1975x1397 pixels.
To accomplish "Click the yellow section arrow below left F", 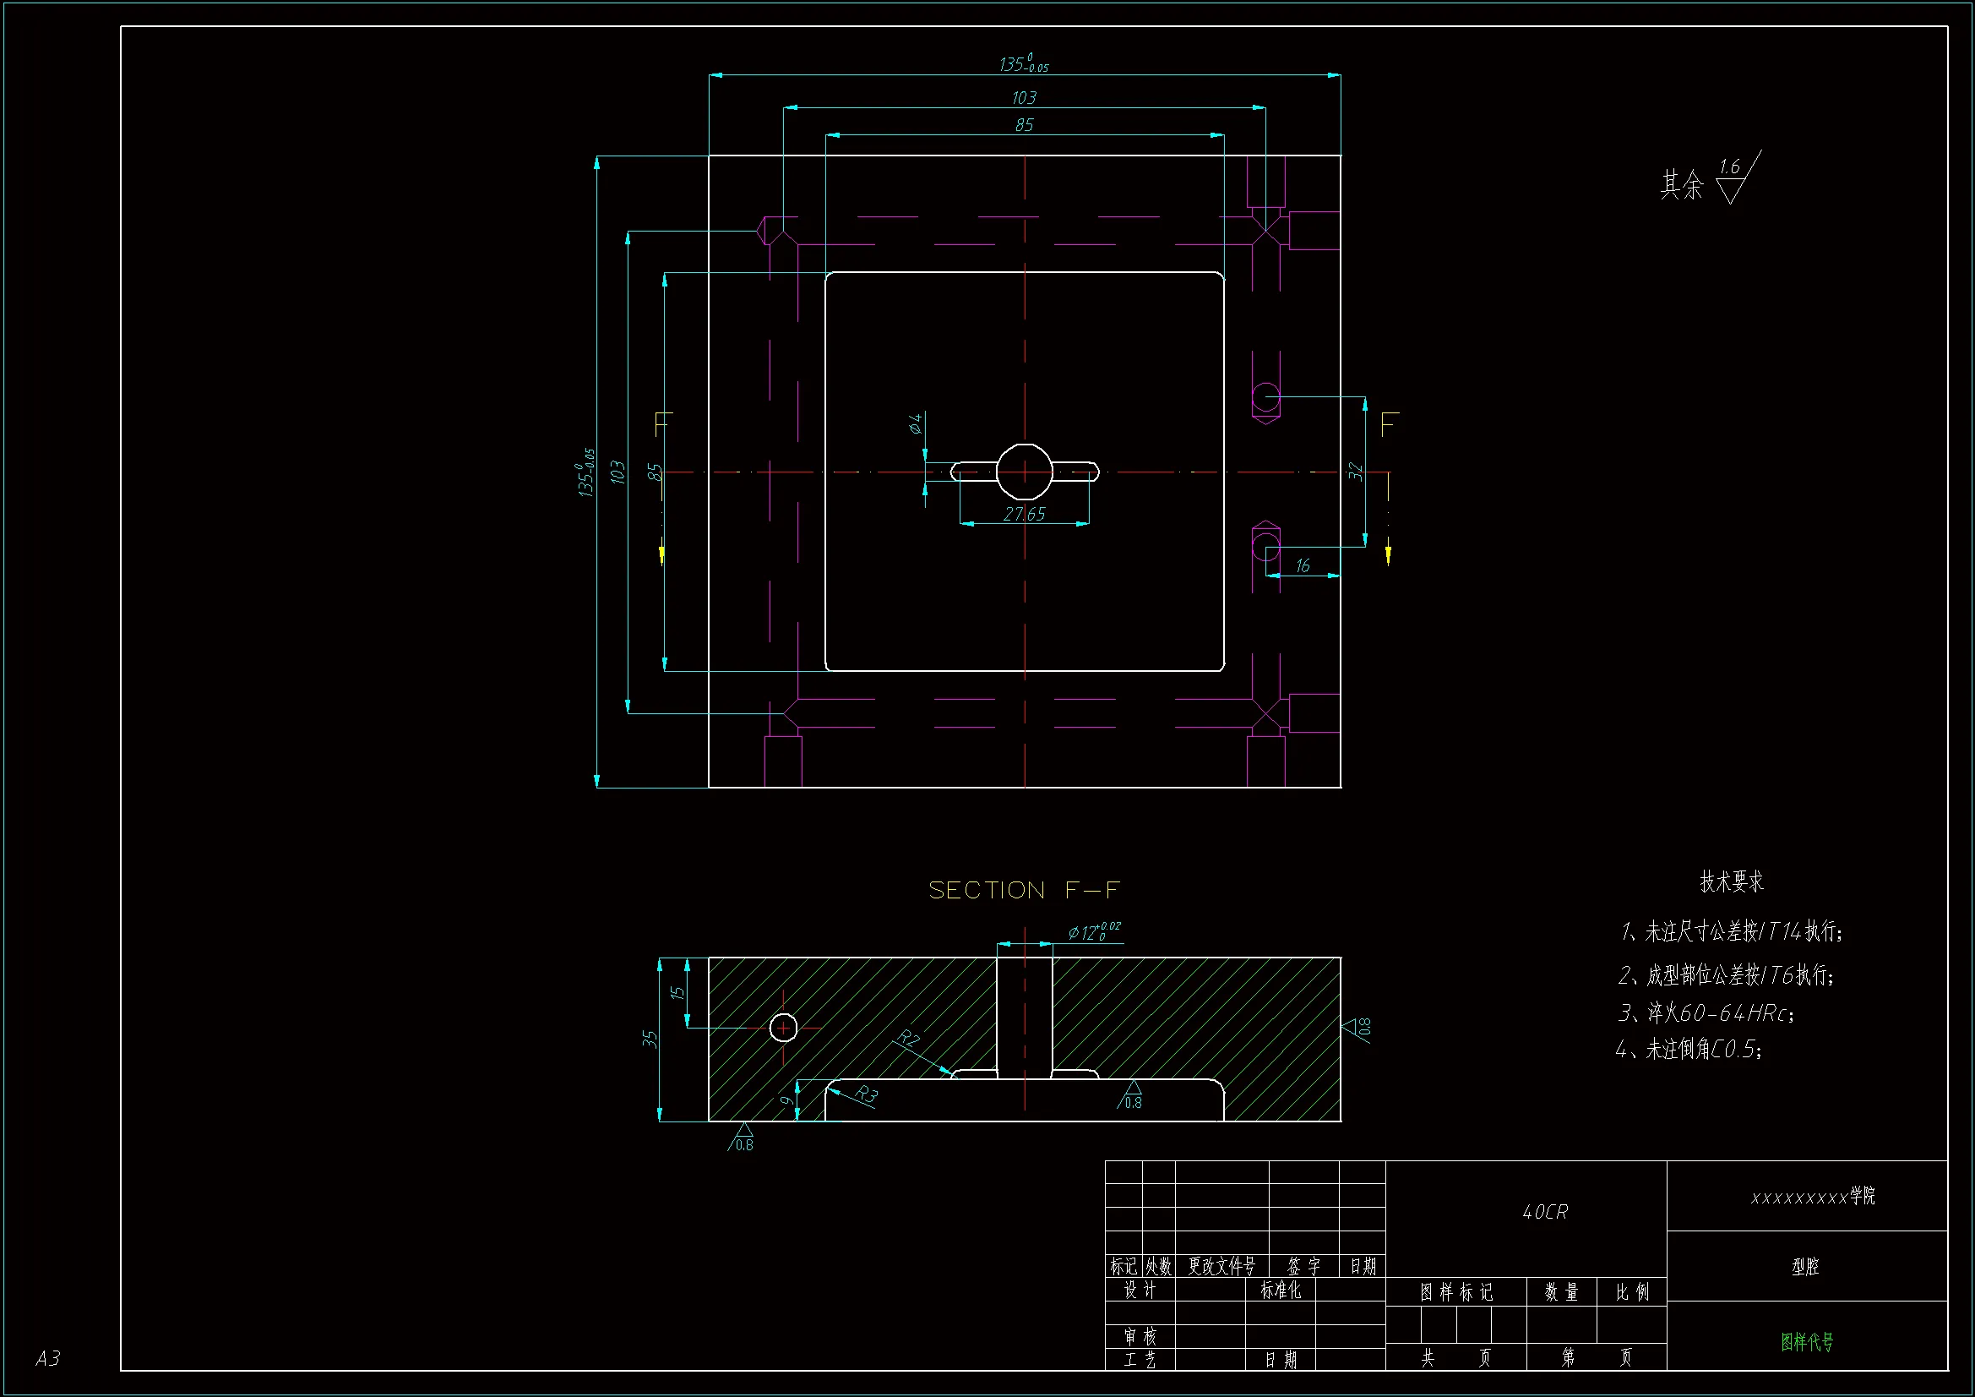I will click(x=661, y=554).
